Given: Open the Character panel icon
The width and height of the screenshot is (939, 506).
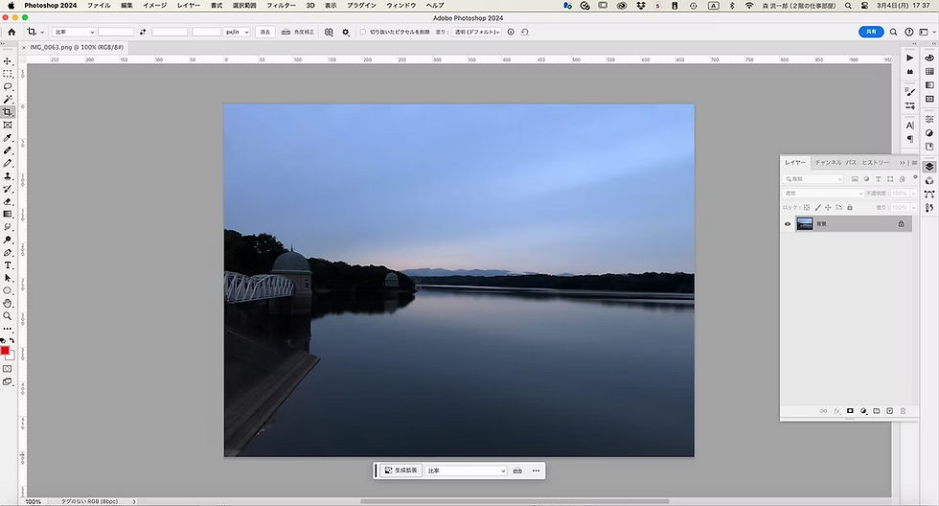Looking at the screenshot, I should (x=909, y=126).
